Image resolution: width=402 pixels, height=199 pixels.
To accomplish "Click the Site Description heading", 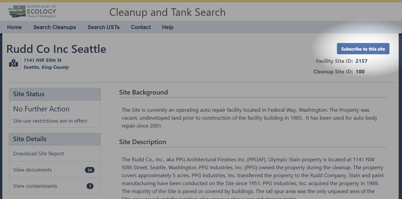I will 143,142.
